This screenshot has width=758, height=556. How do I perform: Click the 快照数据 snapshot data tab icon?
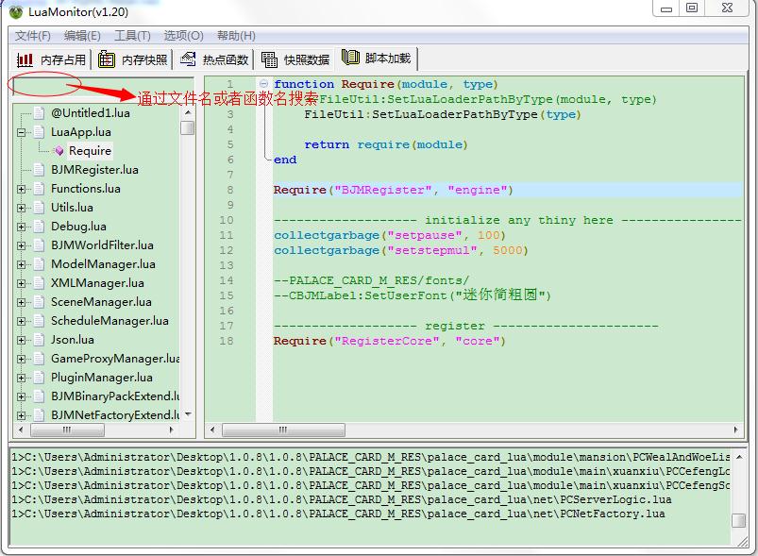pos(270,59)
